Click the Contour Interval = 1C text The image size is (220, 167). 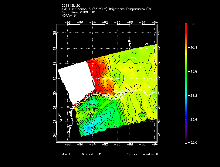point(142,154)
